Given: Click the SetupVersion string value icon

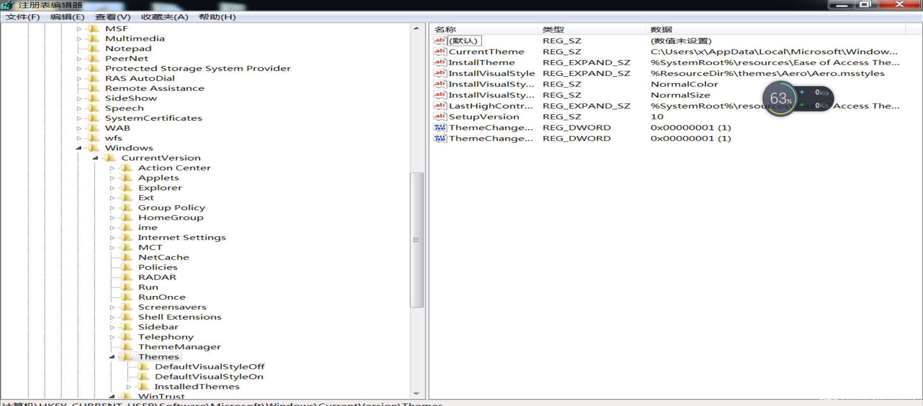Looking at the screenshot, I should click(439, 117).
